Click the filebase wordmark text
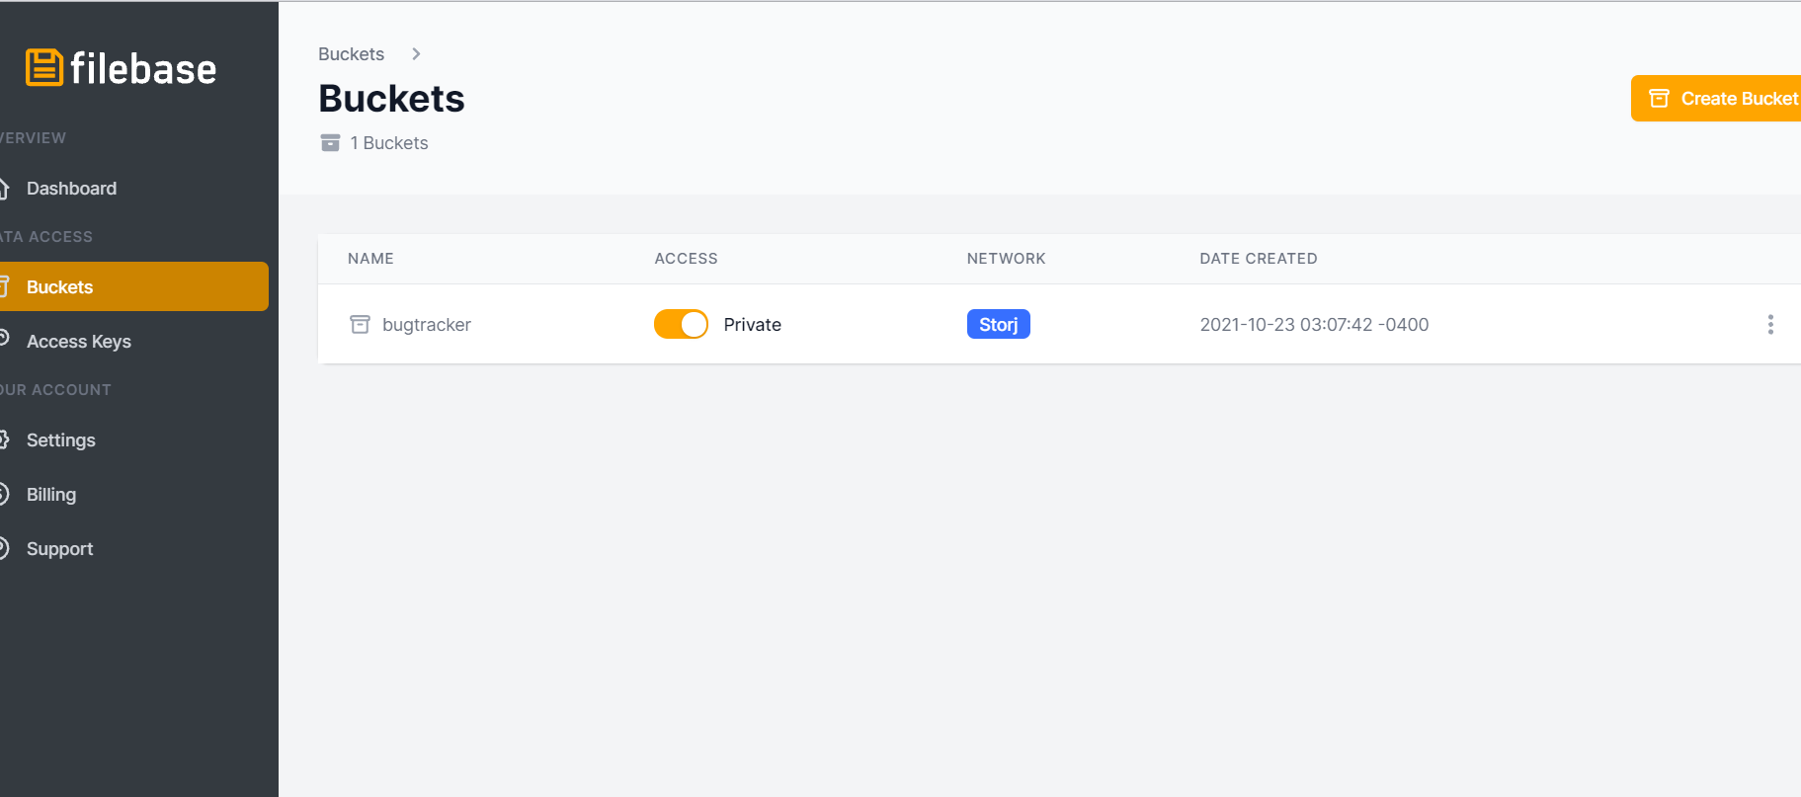 (143, 69)
